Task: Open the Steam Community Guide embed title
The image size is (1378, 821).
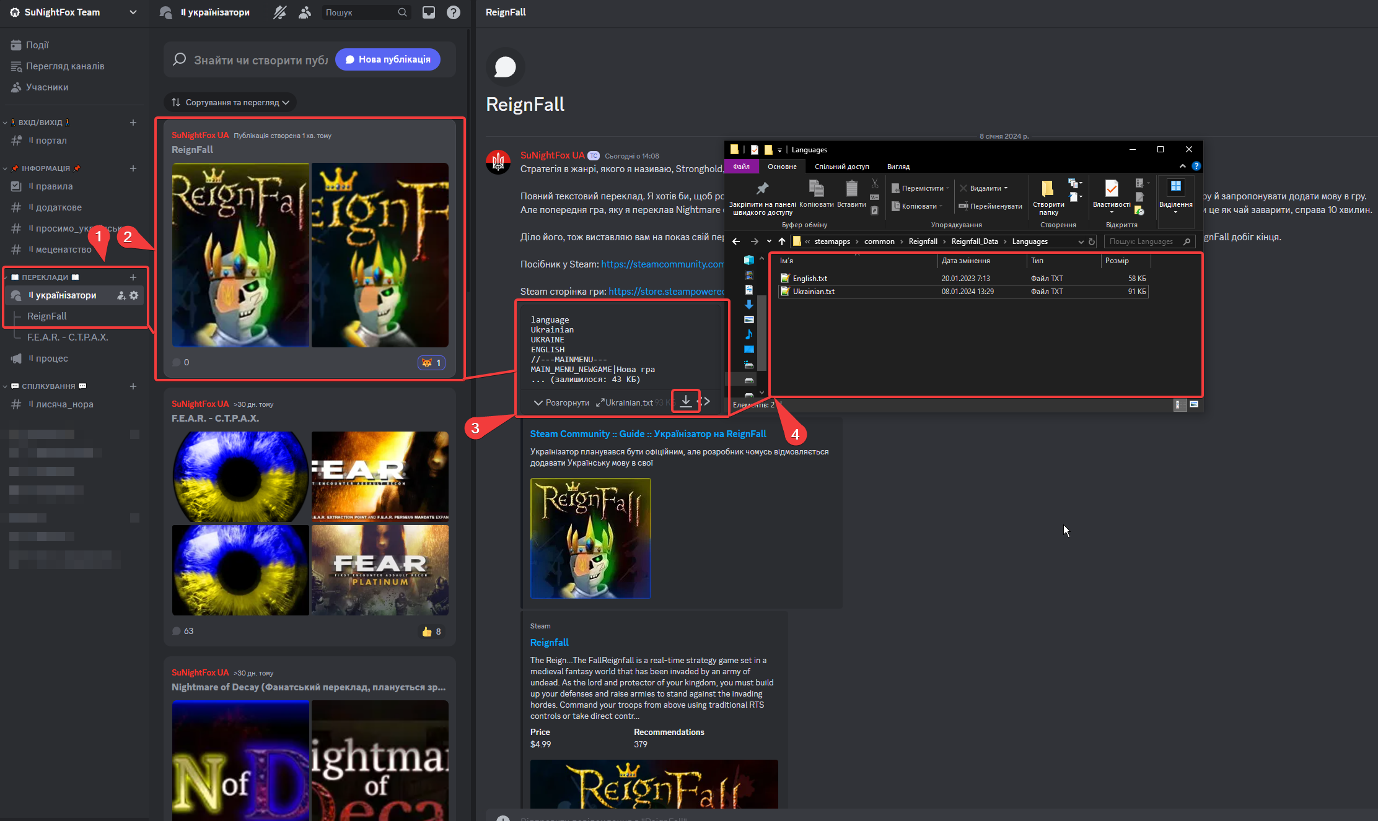Action: [648, 434]
